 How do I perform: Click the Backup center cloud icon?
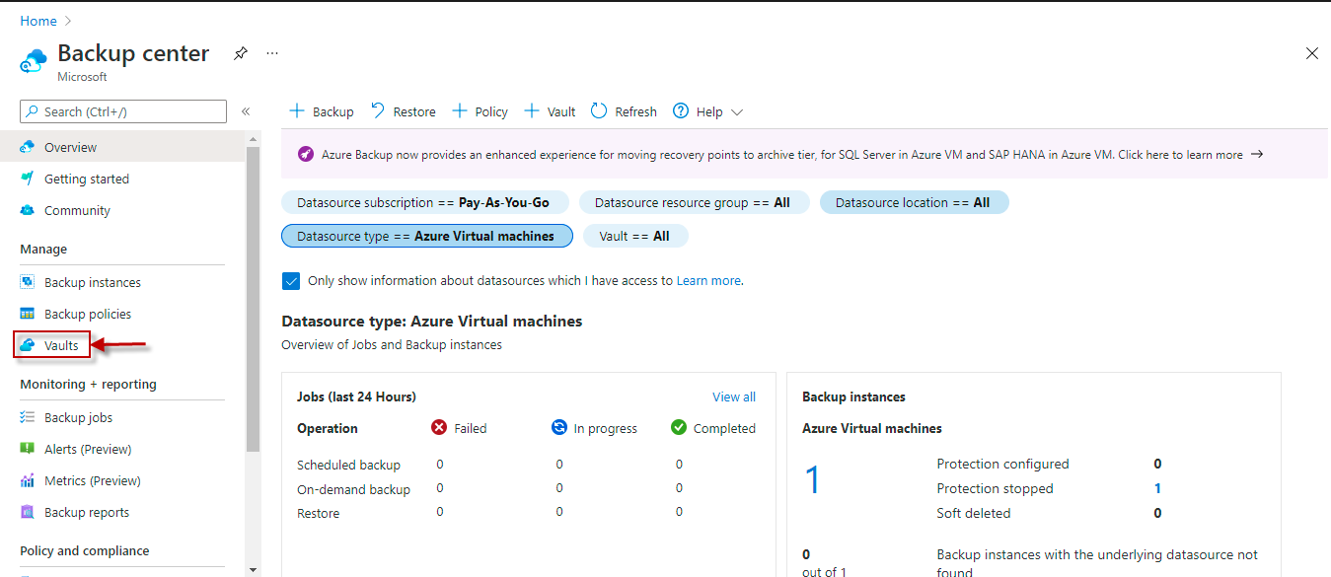(33, 62)
